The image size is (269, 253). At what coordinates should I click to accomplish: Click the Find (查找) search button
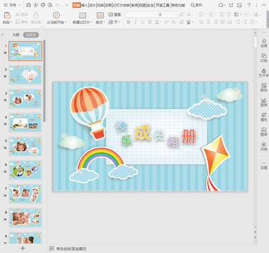[x=196, y=5]
